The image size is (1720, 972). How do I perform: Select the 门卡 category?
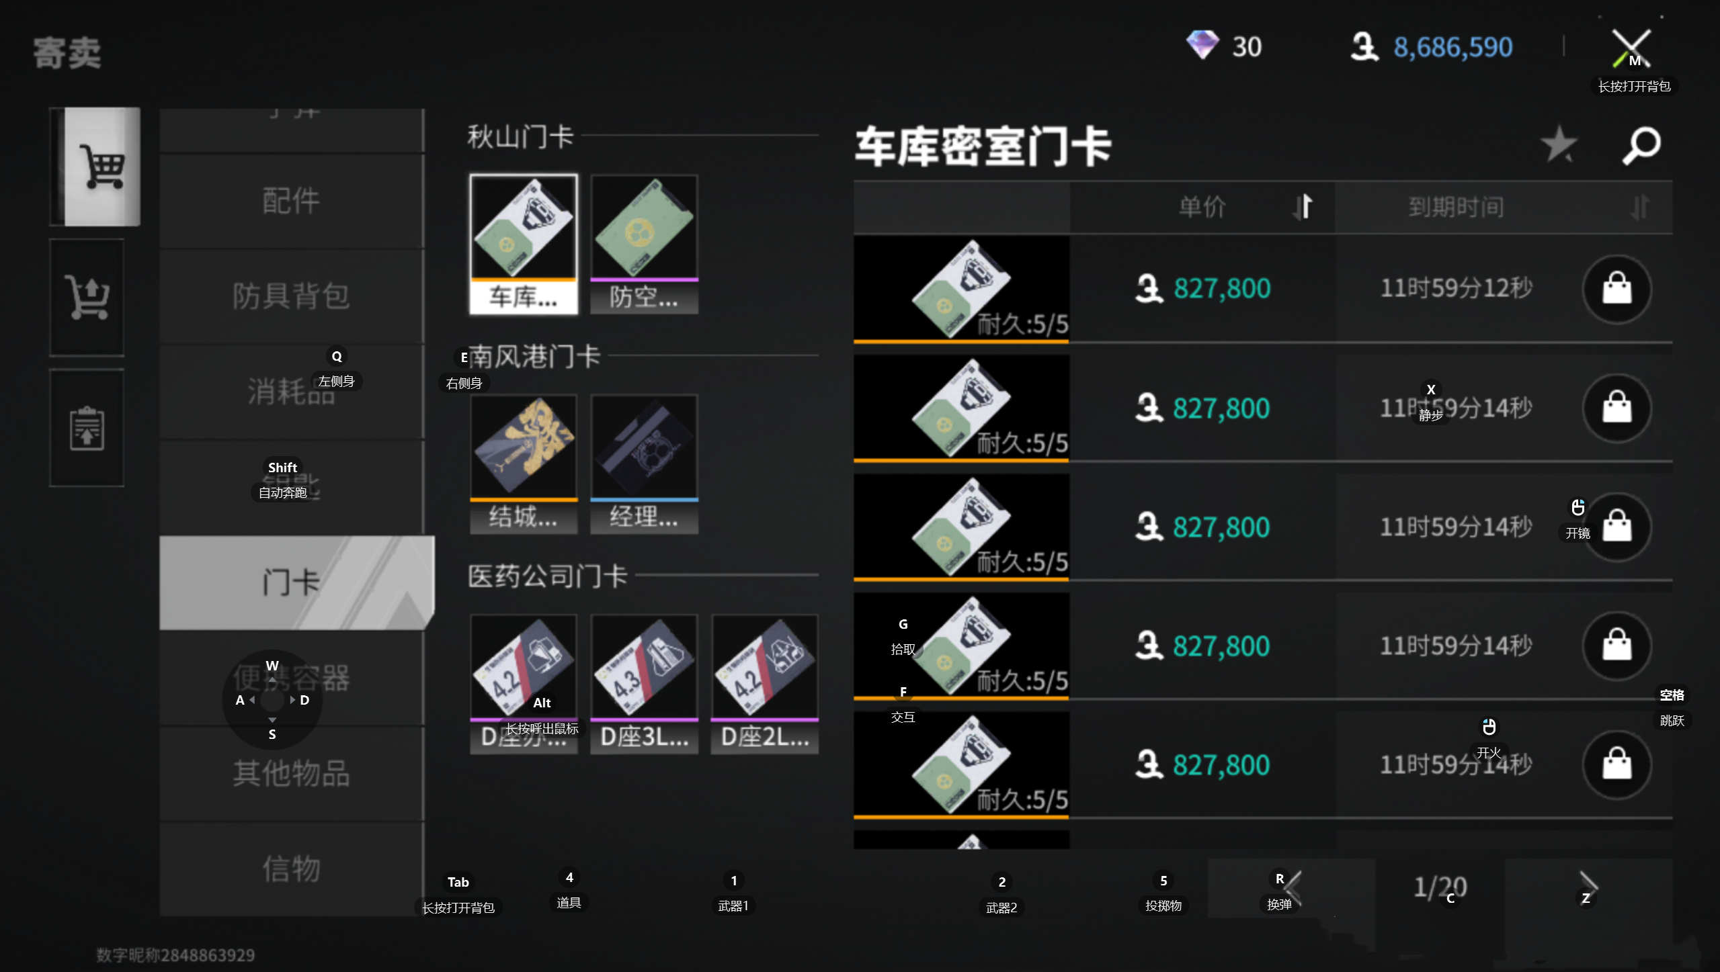pos(291,582)
